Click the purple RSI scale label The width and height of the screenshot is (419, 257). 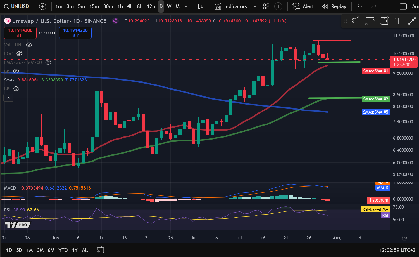(x=385, y=216)
